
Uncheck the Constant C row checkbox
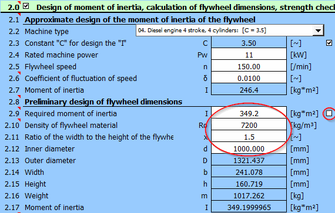[x=329, y=43]
